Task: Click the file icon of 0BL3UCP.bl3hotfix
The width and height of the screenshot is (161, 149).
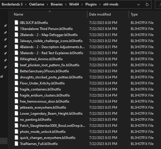Action: coord(16,22)
